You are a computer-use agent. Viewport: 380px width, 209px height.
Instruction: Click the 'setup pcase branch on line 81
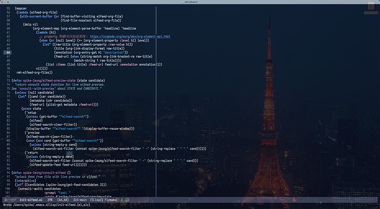[x=30, y=113]
